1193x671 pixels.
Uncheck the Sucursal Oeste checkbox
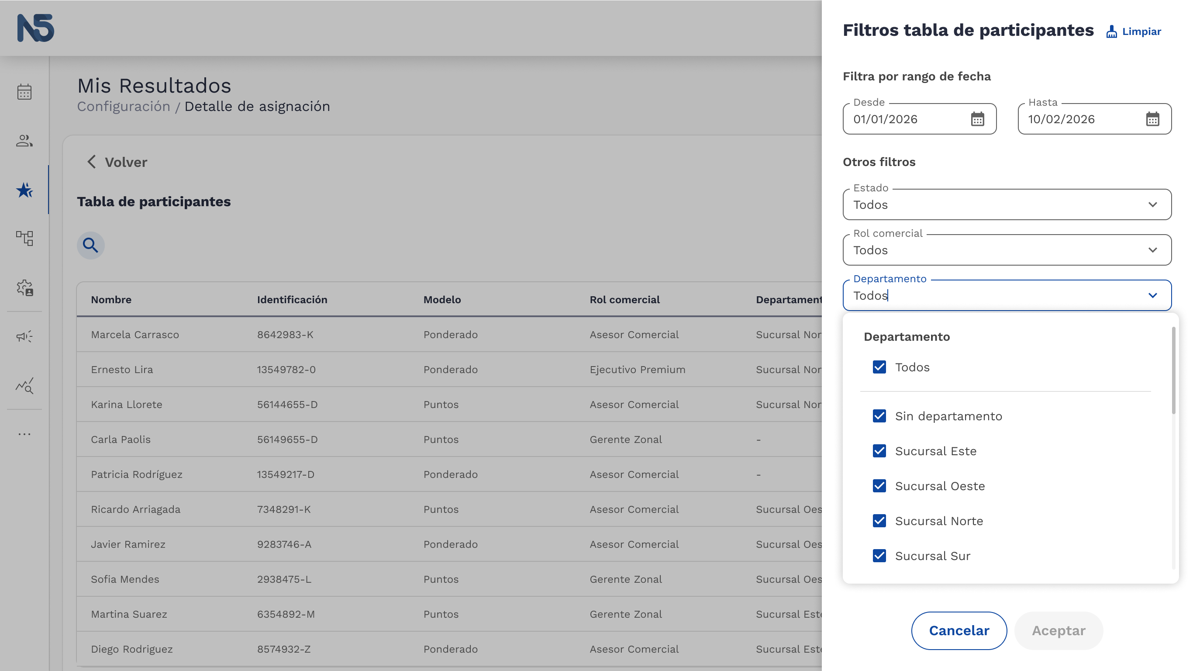879,486
